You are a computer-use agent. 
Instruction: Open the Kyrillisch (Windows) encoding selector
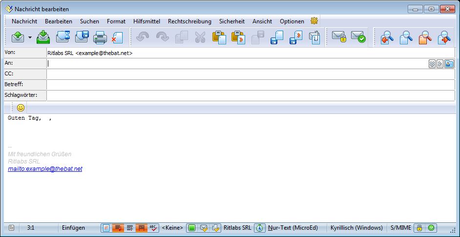[x=356, y=228]
